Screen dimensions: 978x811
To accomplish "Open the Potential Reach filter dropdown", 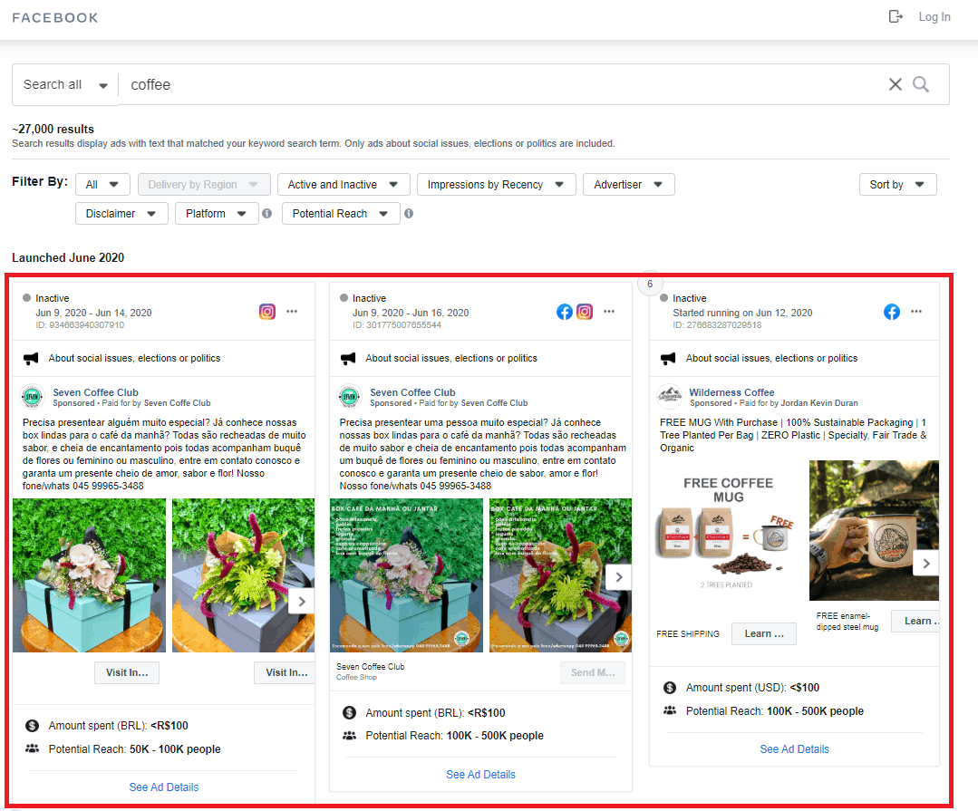I will click(341, 214).
